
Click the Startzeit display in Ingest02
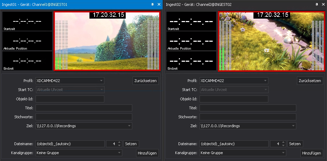point(191,21)
